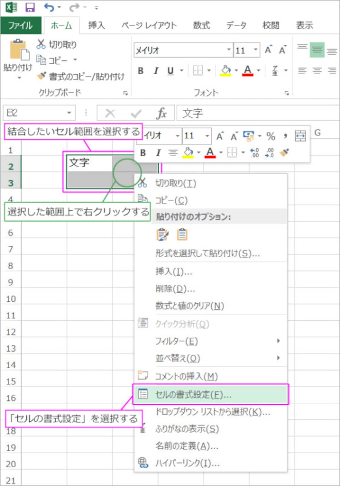Click the formula bar containing 文字
The image size is (340, 486).
click(258, 113)
